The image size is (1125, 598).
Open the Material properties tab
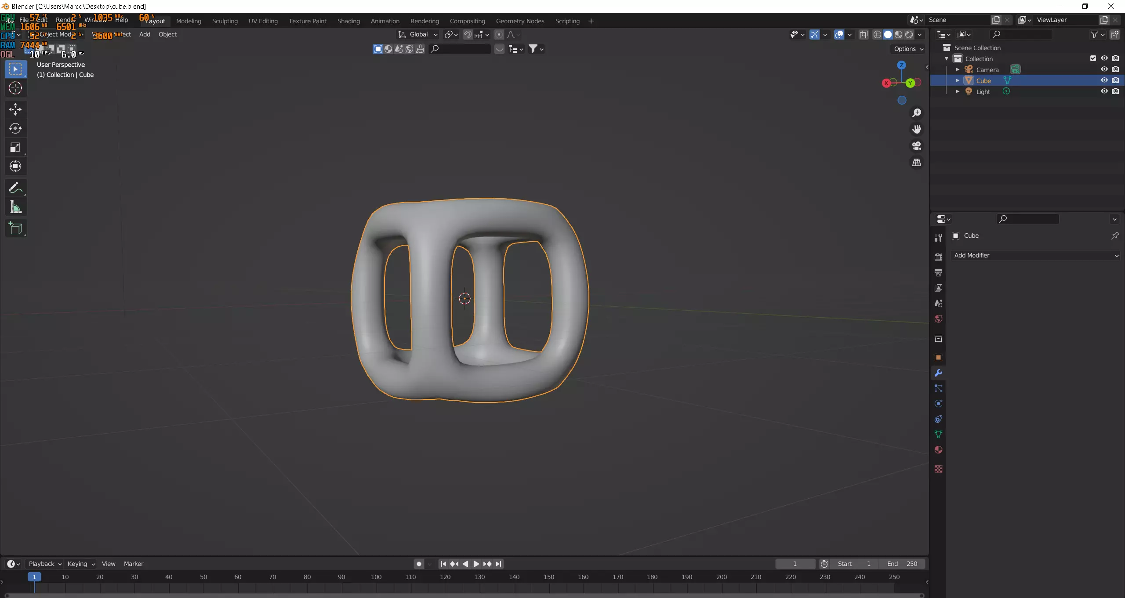pos(938,450)
